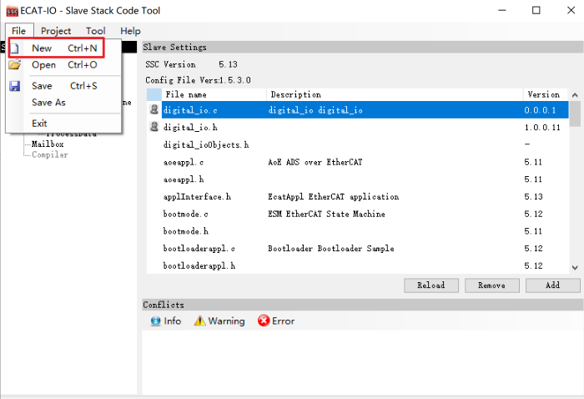This screenshot has width=584, height=399.
Task: Choose Save As from the File menu
Action: (48, 103)
